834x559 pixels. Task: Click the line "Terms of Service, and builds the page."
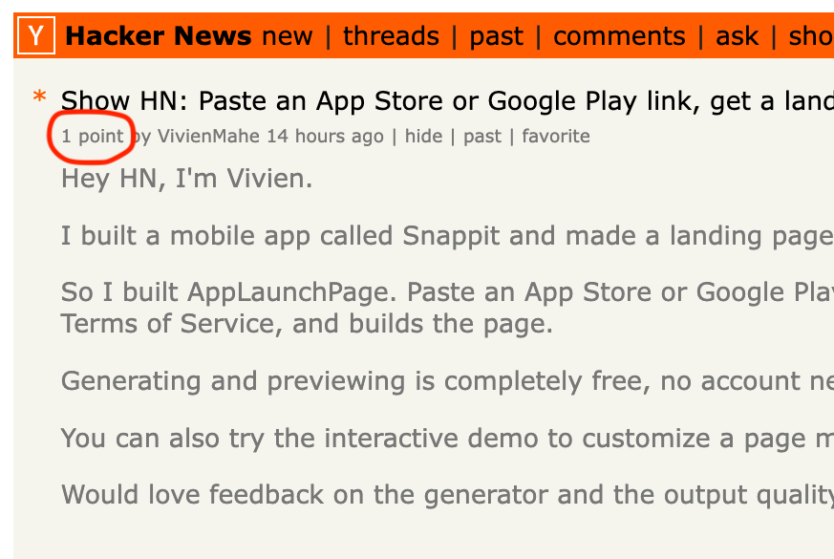tap(307, 323)
